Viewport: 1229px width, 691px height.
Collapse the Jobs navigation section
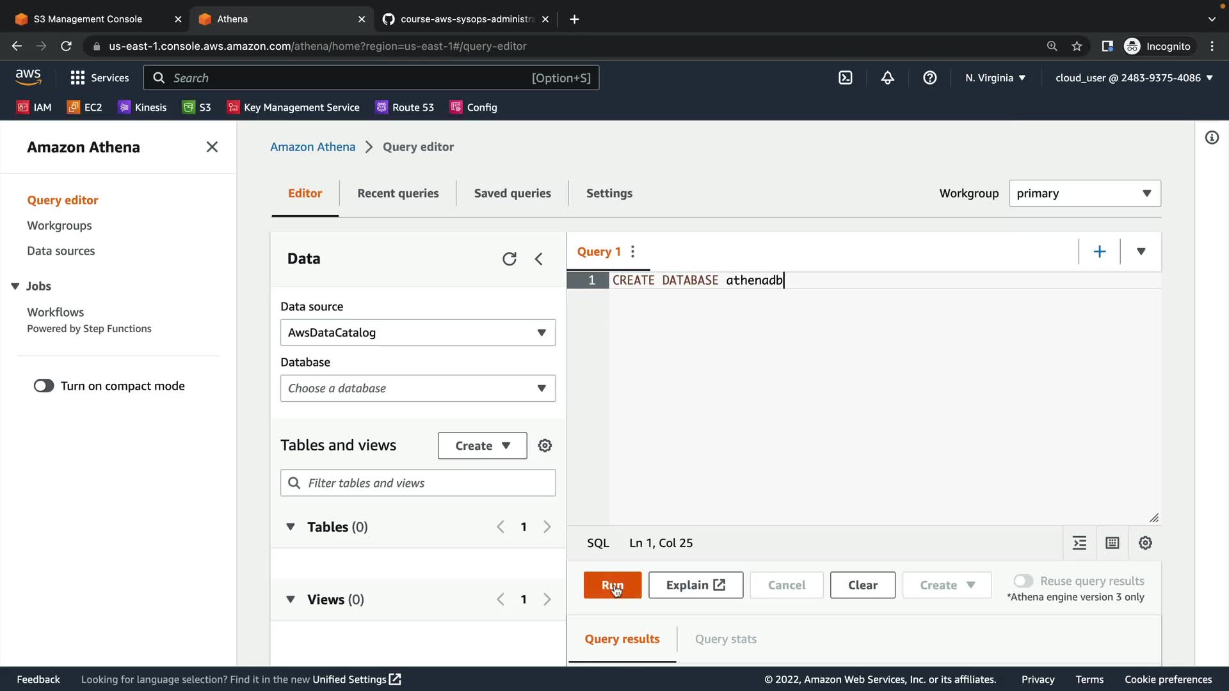point(15,286)
